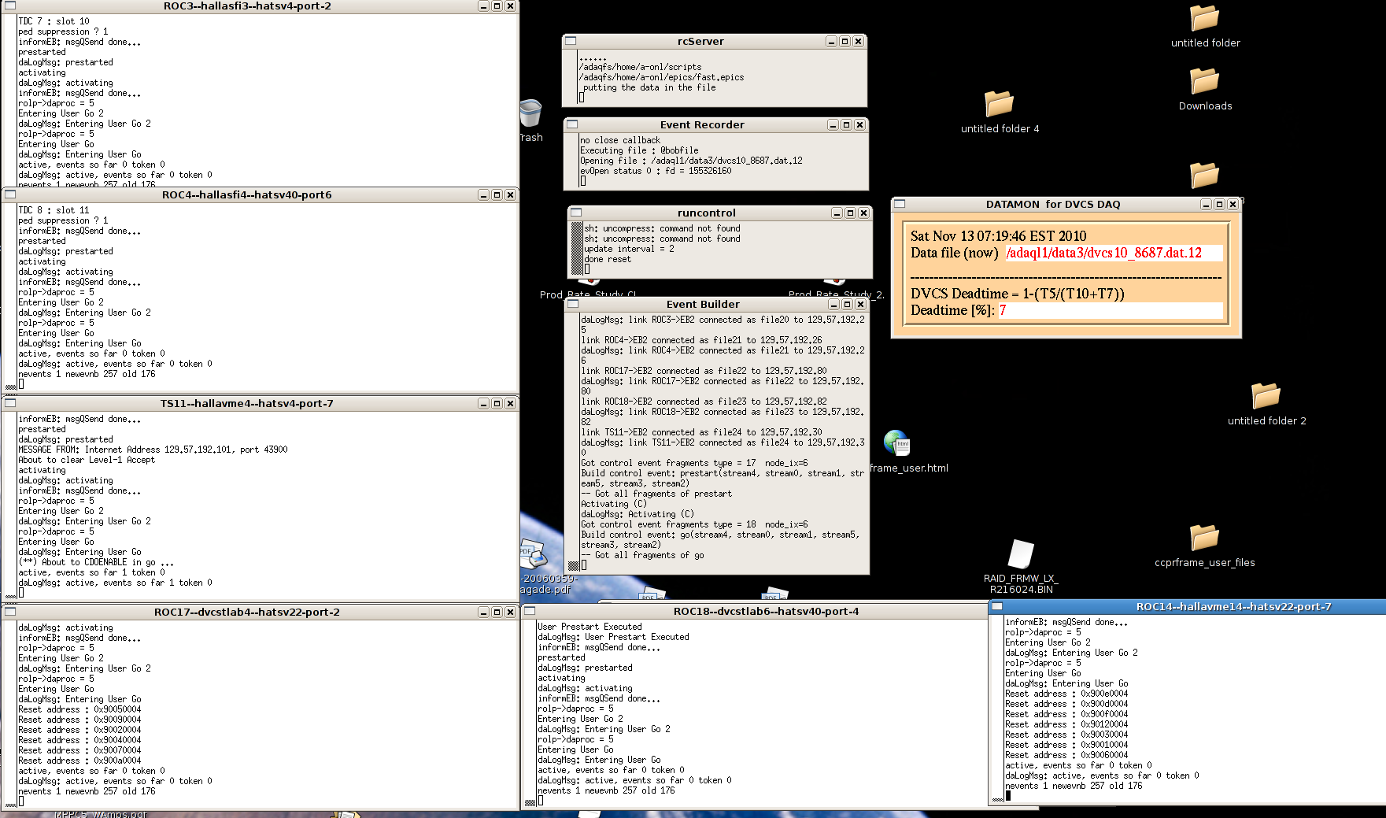Maximize the Event Builder window
The height and width of the screenshot is (818, 1386).
pos(847,305)
